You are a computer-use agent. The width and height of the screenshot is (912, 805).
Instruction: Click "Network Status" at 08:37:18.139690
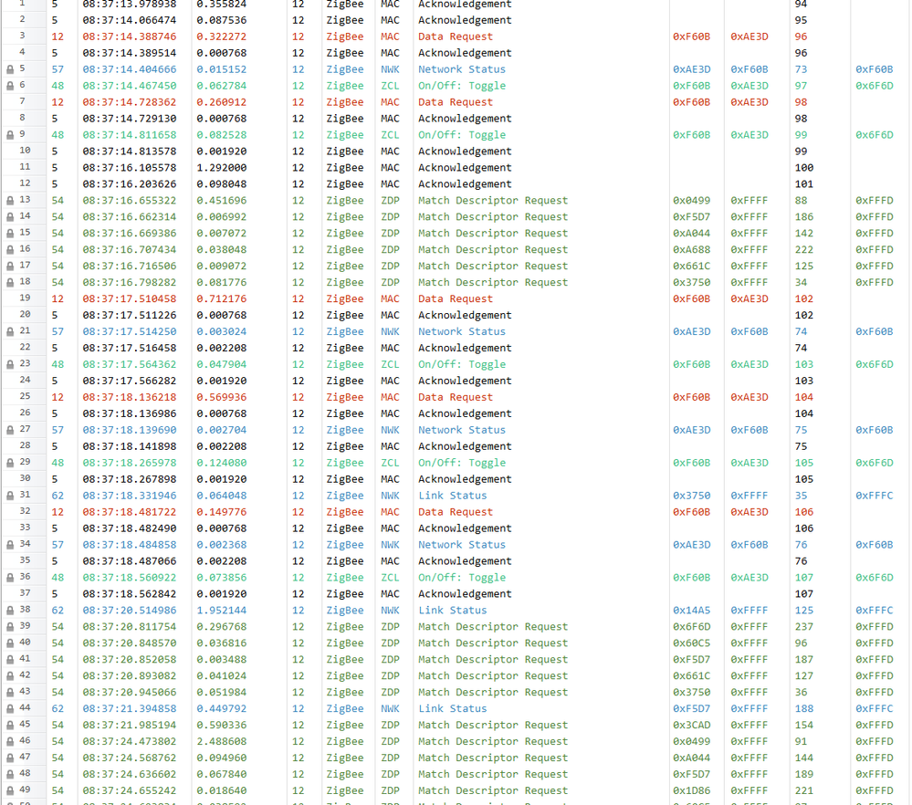(462, 430)
